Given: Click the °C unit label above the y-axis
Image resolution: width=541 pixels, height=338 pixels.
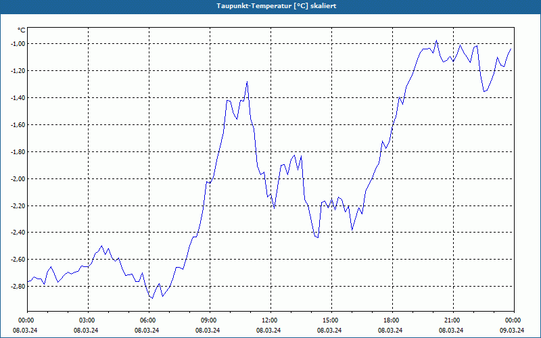Looking at the screenshot, I should tap(22, 30).
